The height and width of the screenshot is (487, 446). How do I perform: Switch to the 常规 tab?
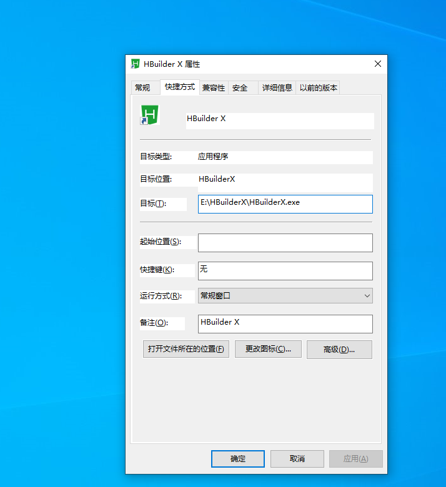142,88
